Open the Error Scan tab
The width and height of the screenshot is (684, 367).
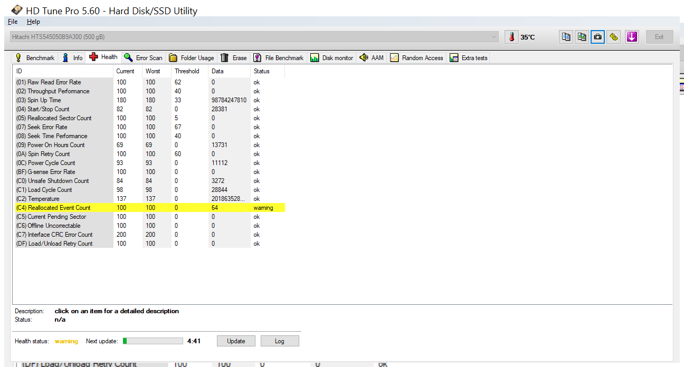click(144, 58)
